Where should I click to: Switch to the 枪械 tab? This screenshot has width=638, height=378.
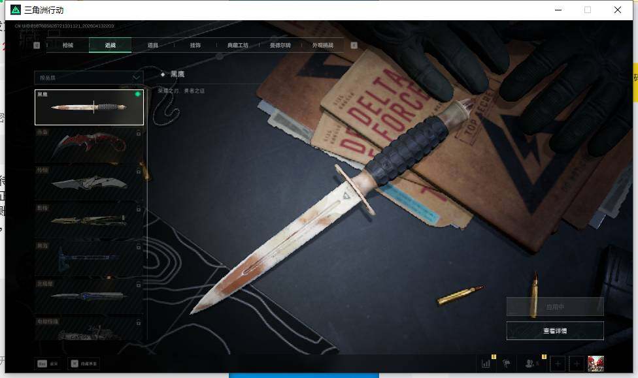68,45
